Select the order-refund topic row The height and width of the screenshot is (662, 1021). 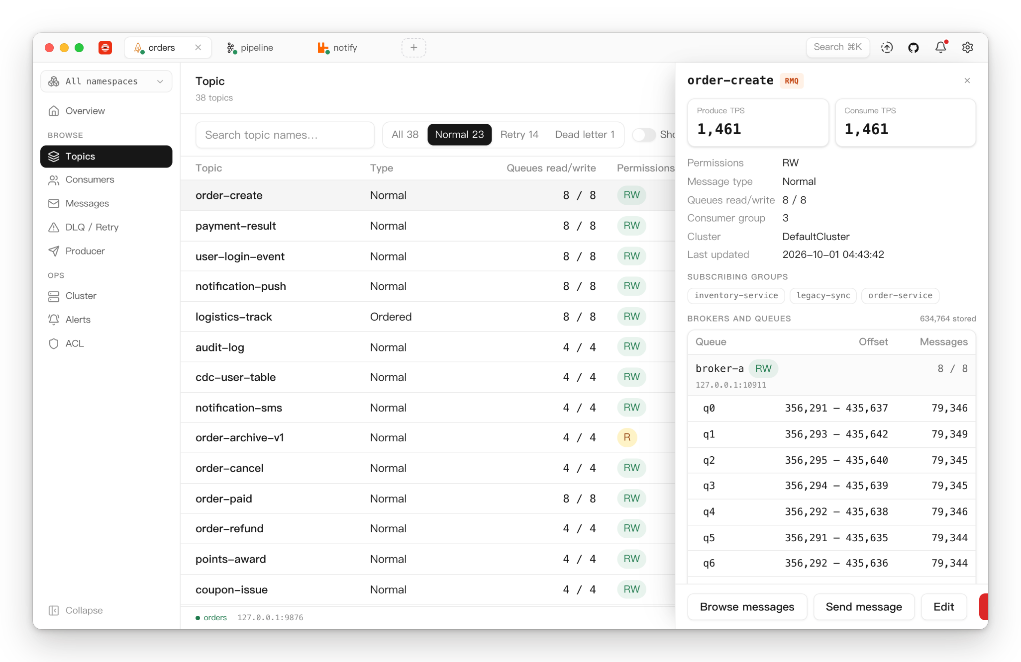428,529
